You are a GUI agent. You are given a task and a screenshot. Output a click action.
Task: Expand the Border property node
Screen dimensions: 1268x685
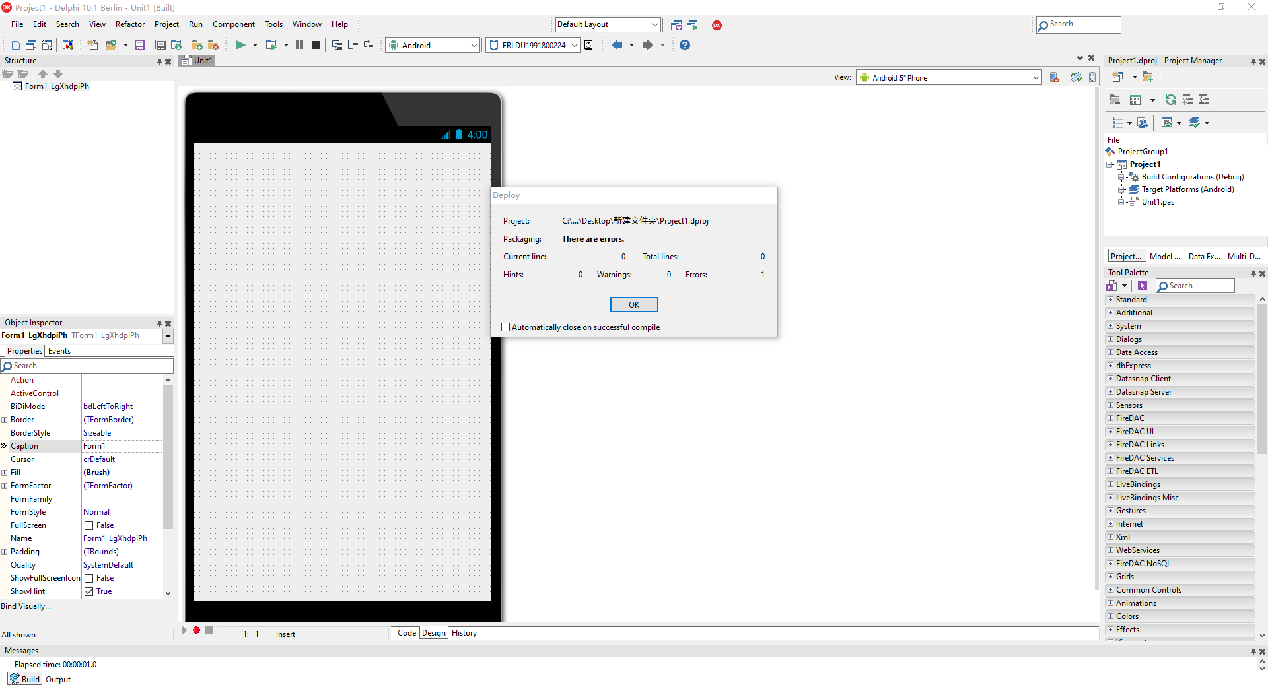pos(5,420)
